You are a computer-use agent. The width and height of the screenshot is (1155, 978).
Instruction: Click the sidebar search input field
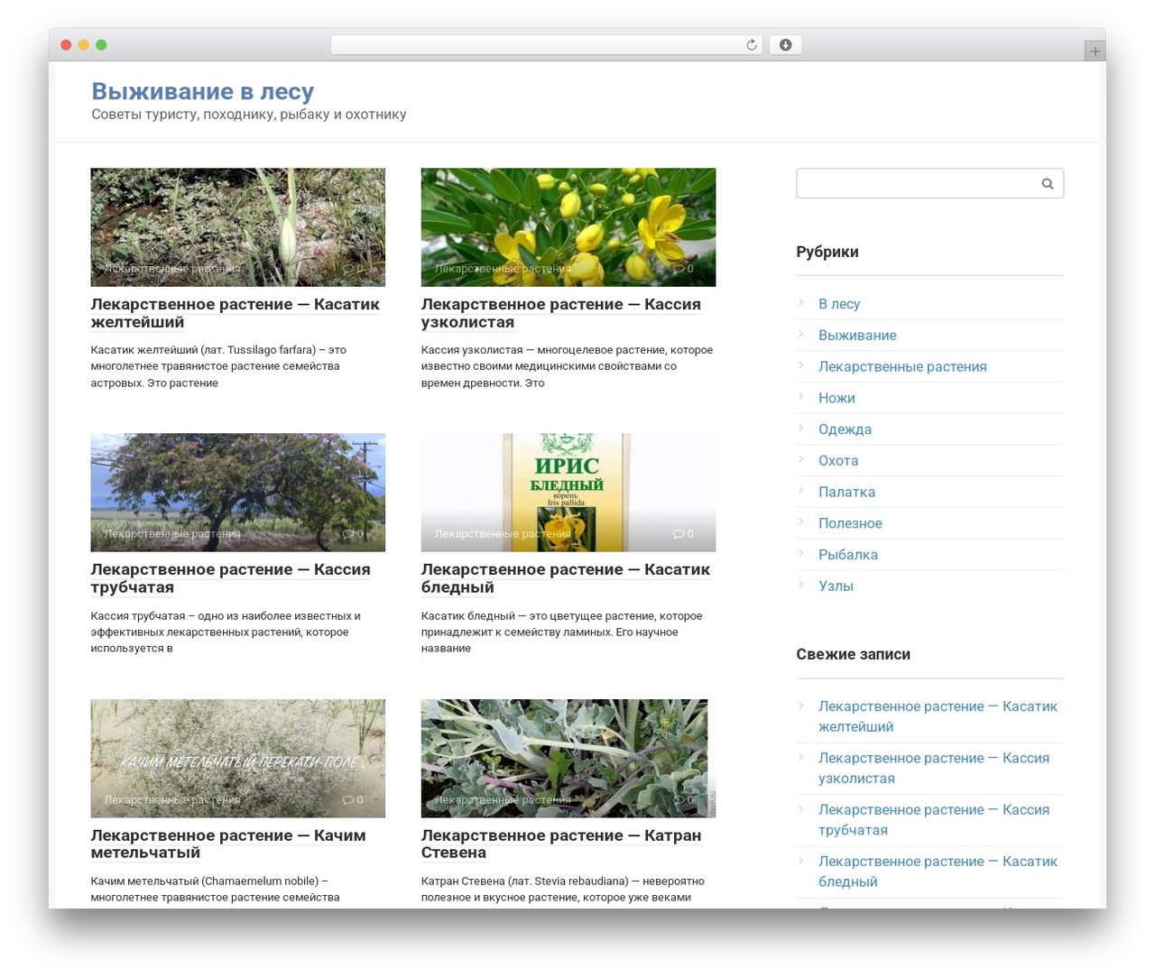[x=929, y=184]
